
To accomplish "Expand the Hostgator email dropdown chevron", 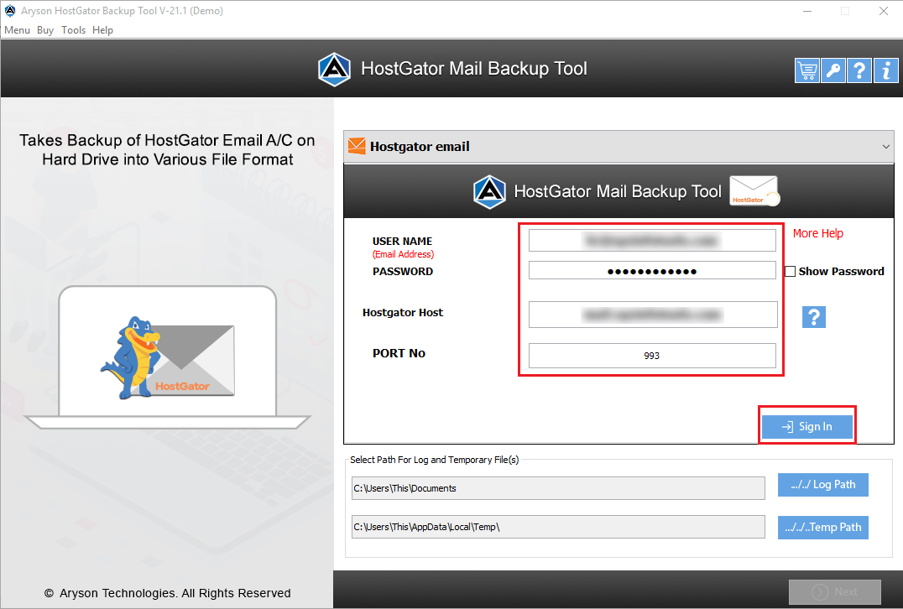I will coord(885,147).
